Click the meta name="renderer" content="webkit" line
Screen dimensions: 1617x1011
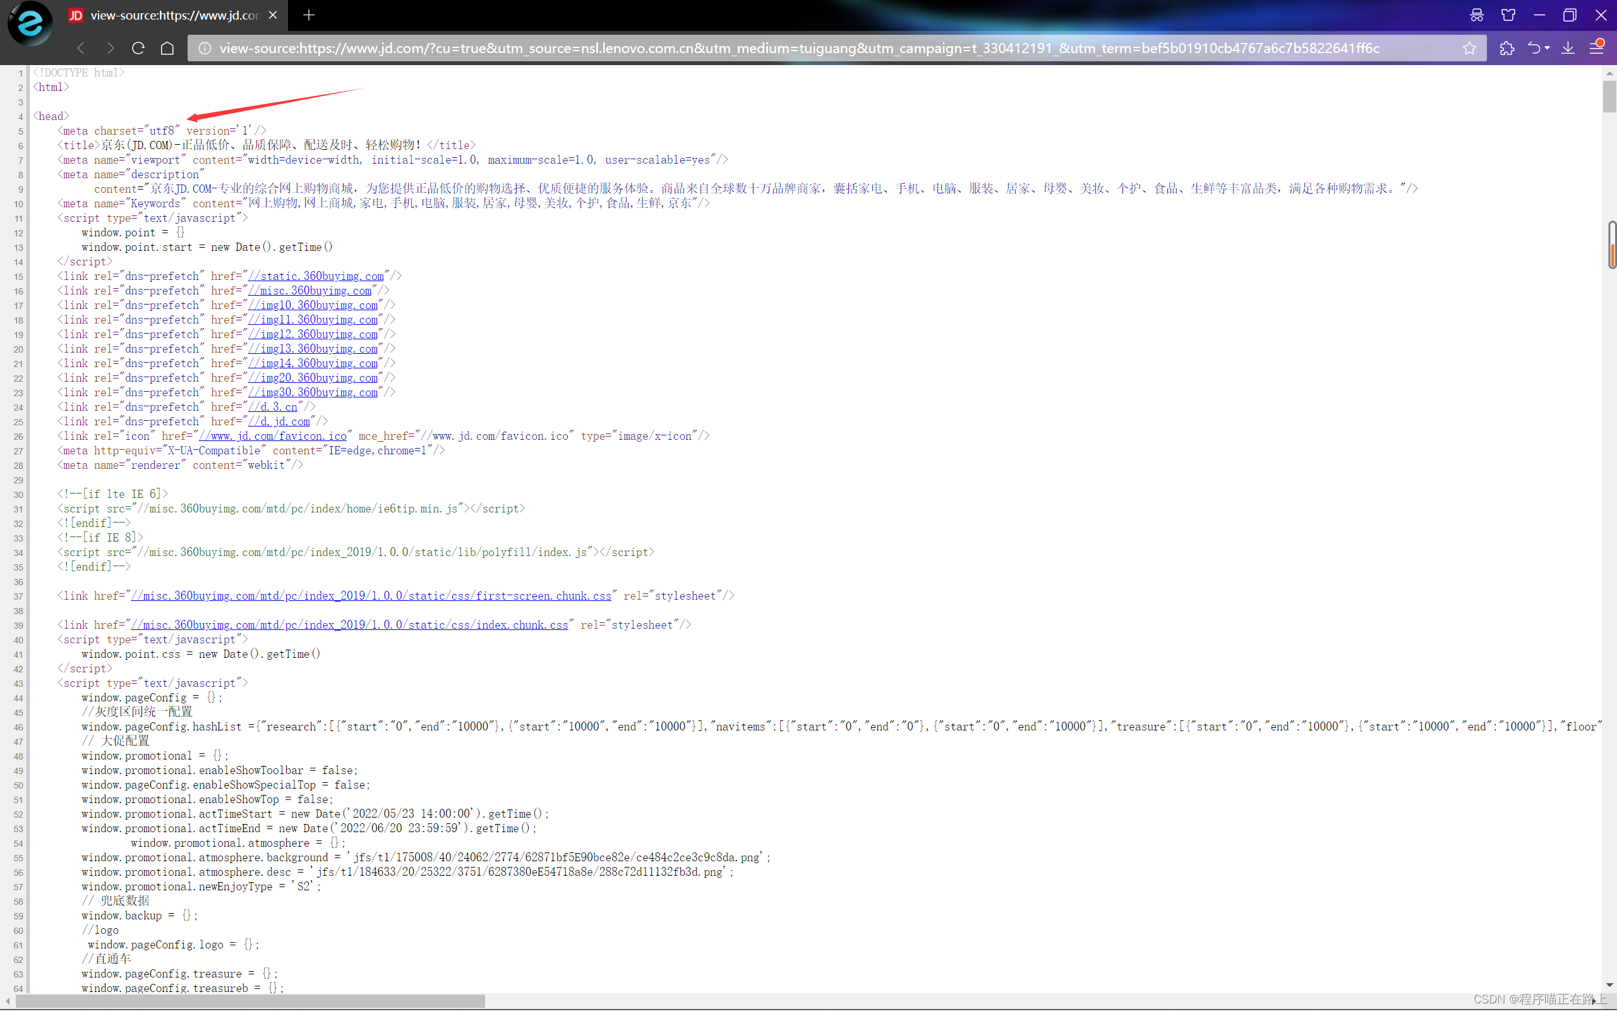click(x=181, y=466)
